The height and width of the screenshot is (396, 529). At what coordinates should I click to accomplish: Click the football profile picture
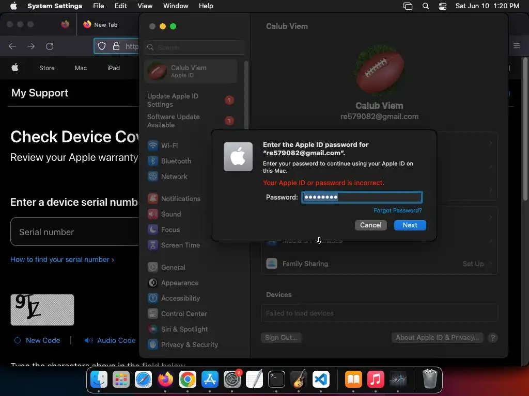click(x=379, y=70)
